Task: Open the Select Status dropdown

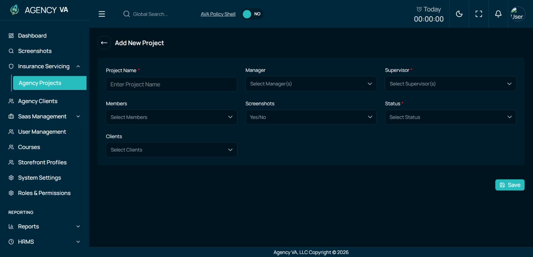Action: [x=451, y=117]
